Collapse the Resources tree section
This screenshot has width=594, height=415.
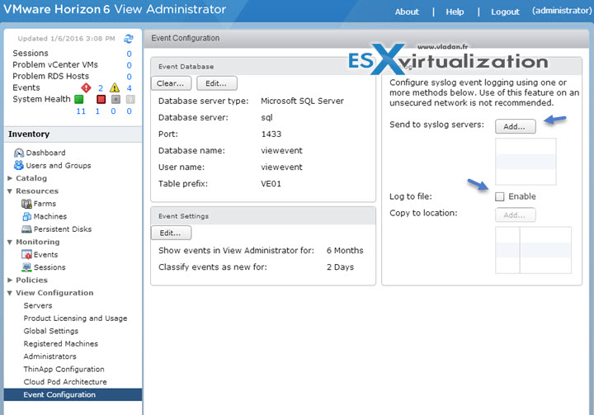point(10,191)
